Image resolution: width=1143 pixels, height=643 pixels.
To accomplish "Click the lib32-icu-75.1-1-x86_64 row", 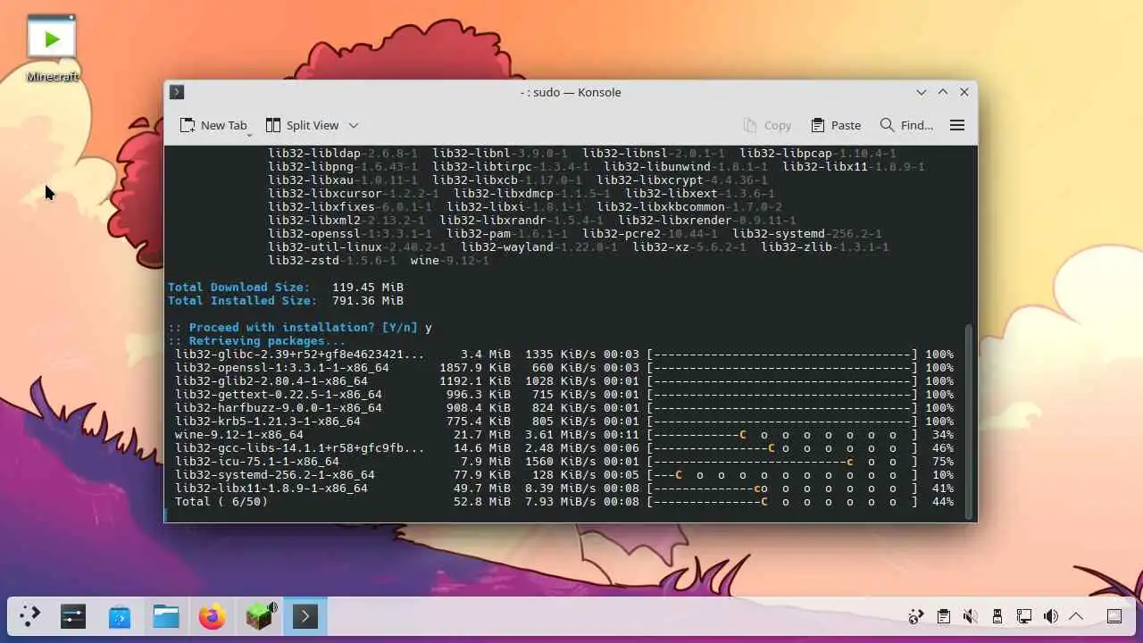I will (564, 462).
